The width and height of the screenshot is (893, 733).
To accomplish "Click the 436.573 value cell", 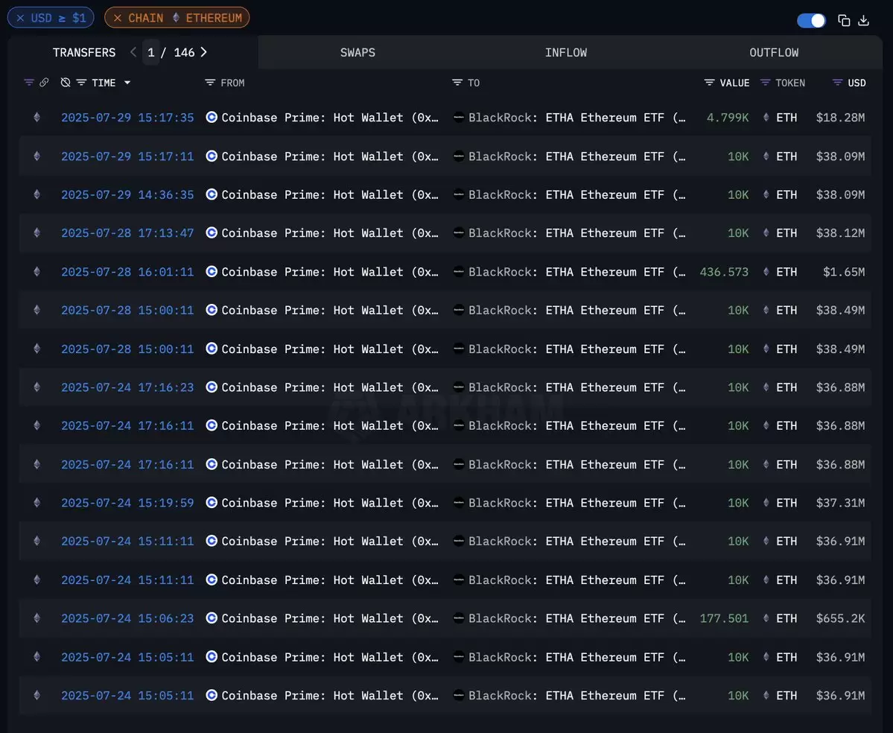I will [724, 272].
